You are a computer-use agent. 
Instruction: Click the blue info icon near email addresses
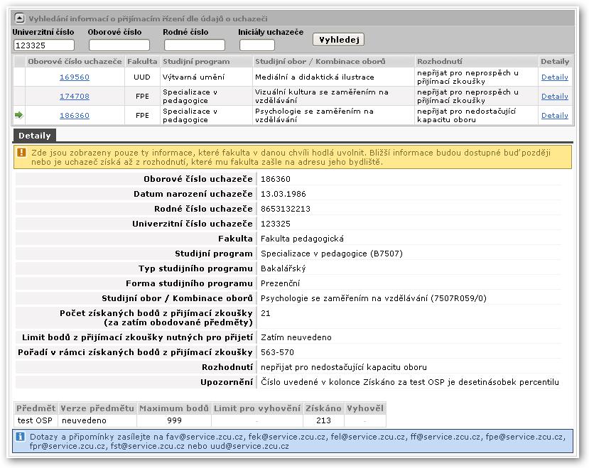click(21, 437)
